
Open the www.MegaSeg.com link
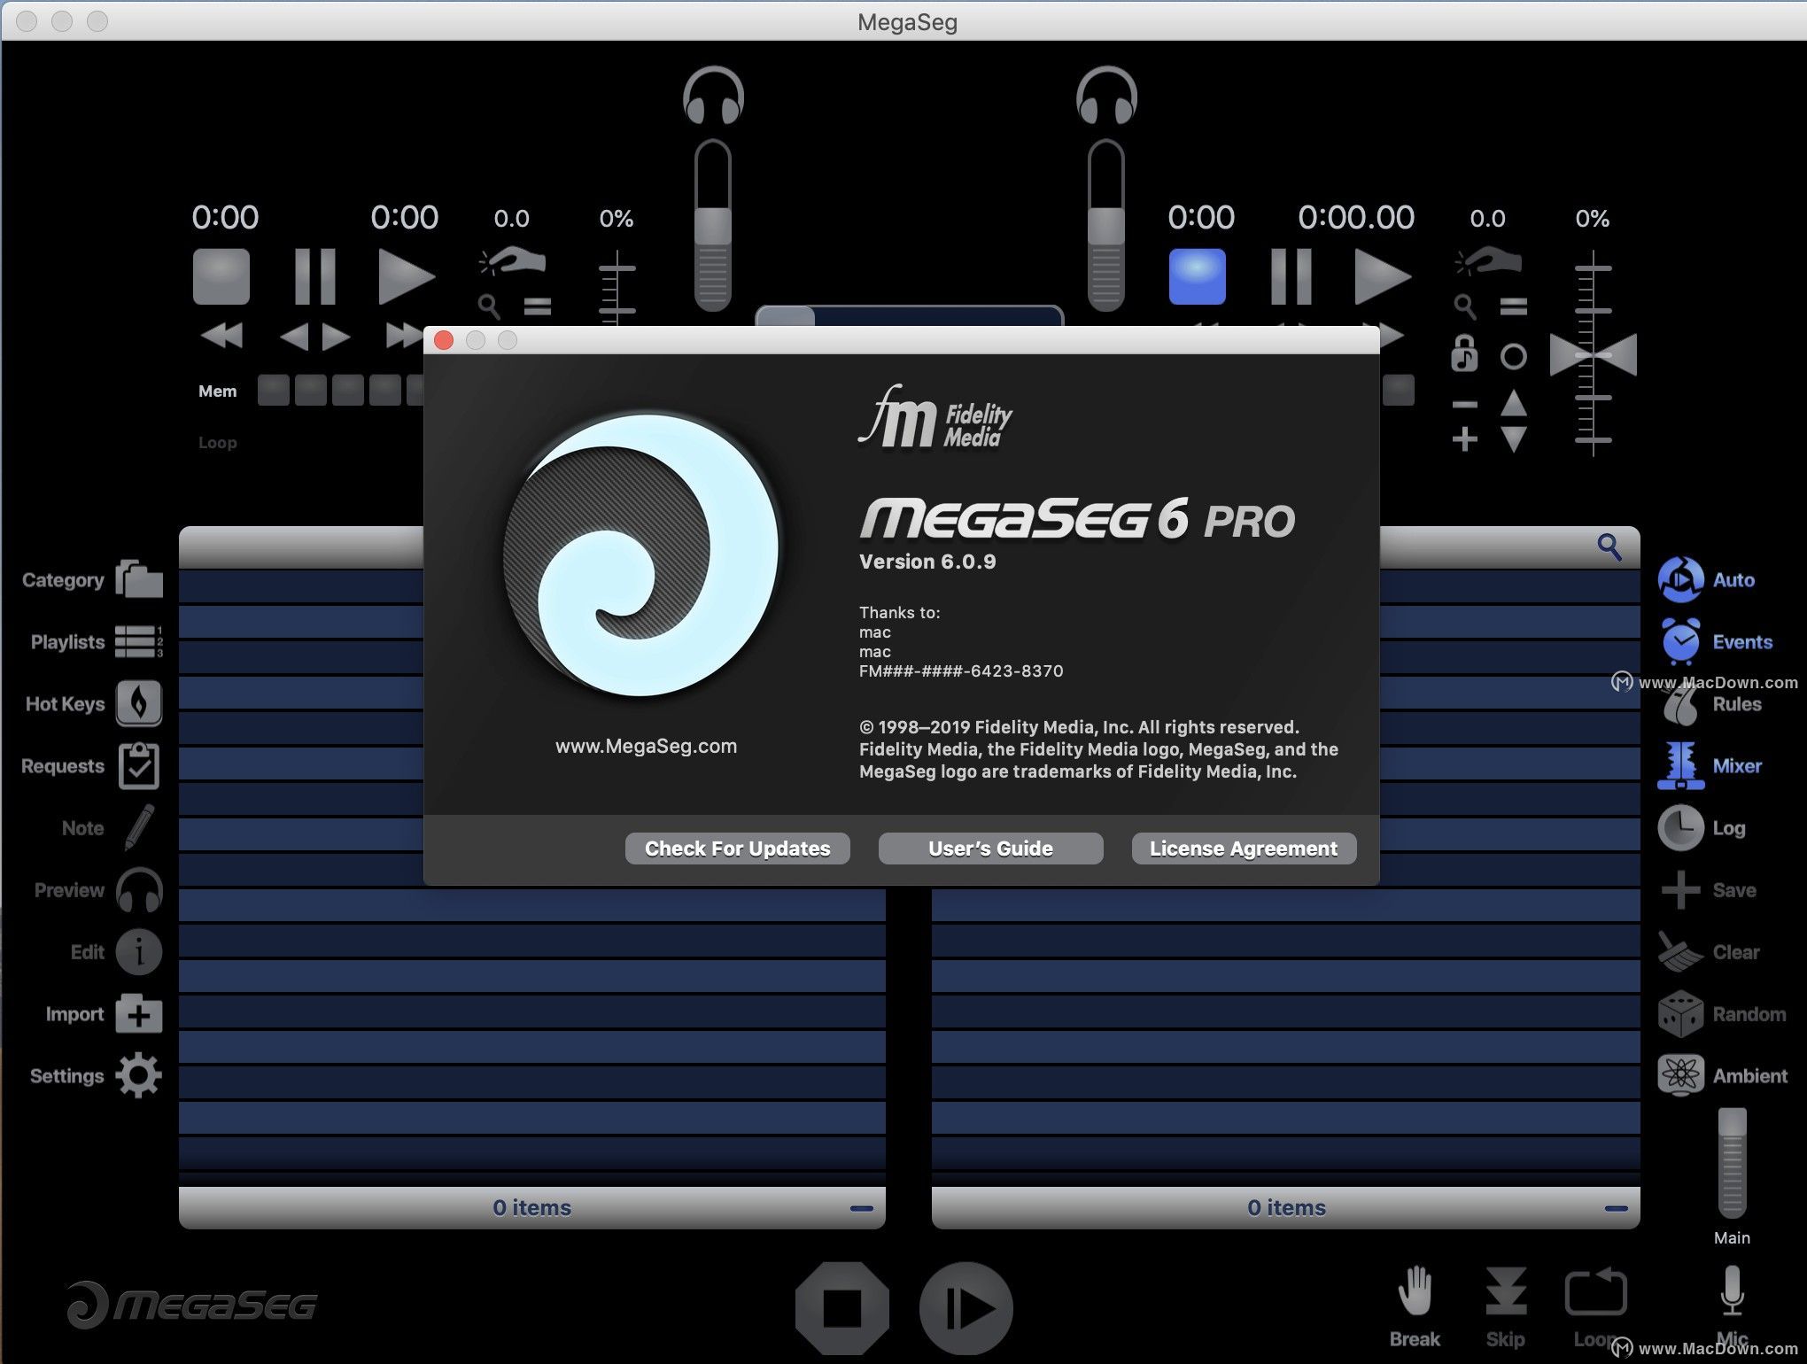point(646,746)
